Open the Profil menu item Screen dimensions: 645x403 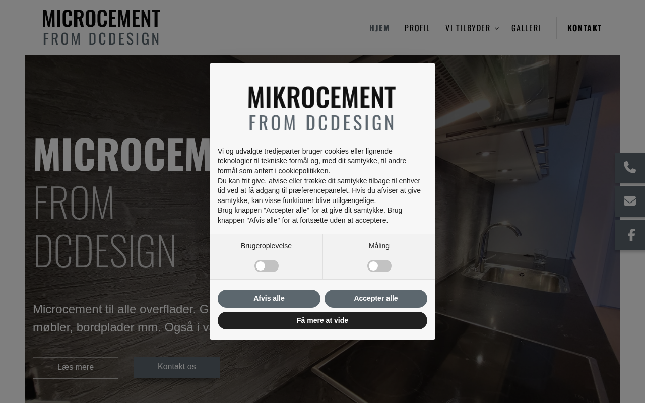[x=417, y=28]
